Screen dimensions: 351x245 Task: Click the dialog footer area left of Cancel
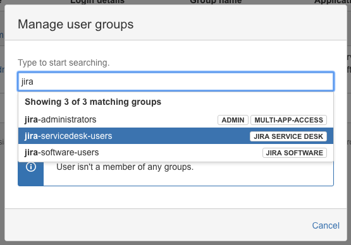pos(157,225)
